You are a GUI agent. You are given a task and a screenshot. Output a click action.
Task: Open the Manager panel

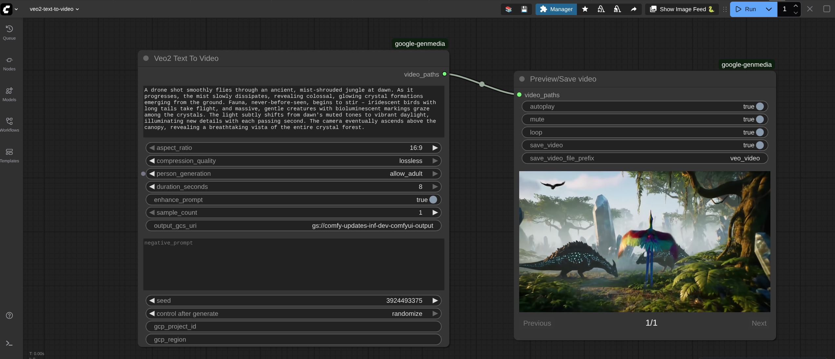(556, 9)
